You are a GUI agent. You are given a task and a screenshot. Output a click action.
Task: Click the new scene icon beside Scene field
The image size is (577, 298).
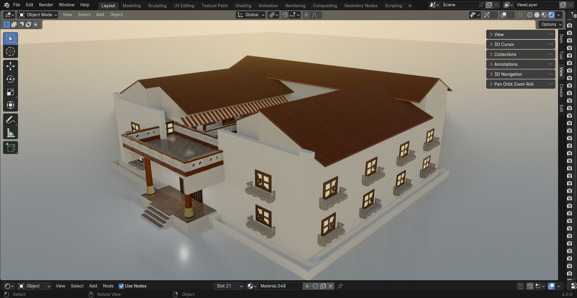pyautogui.click(x=489, y=5)
